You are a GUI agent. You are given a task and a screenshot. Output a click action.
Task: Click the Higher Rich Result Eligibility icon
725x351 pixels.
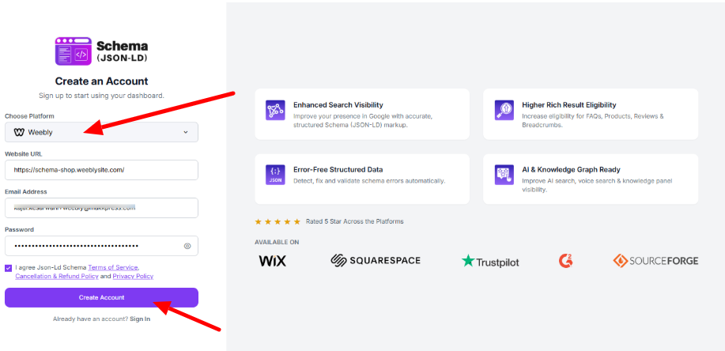pos(504,109)
